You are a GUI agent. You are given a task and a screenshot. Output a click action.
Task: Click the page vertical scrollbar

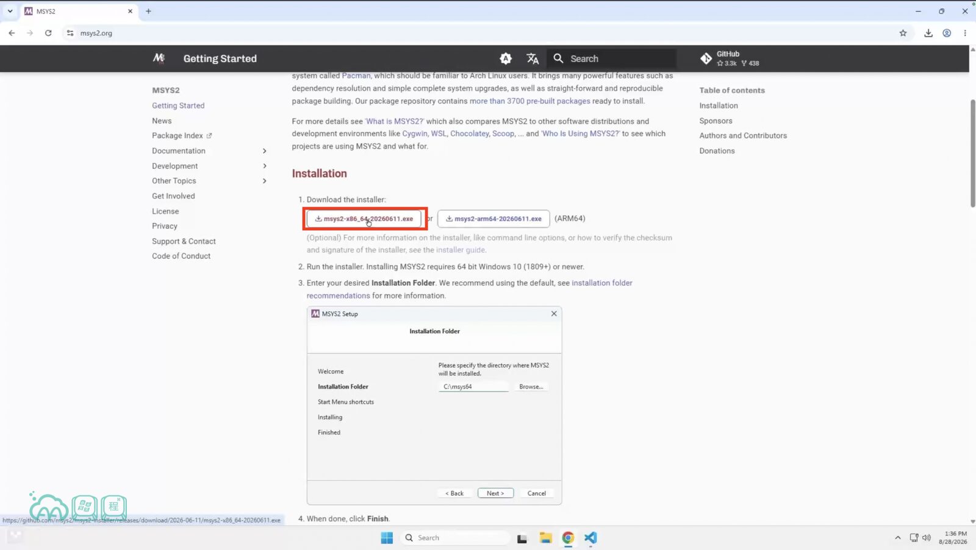click(x=972, y=153)
